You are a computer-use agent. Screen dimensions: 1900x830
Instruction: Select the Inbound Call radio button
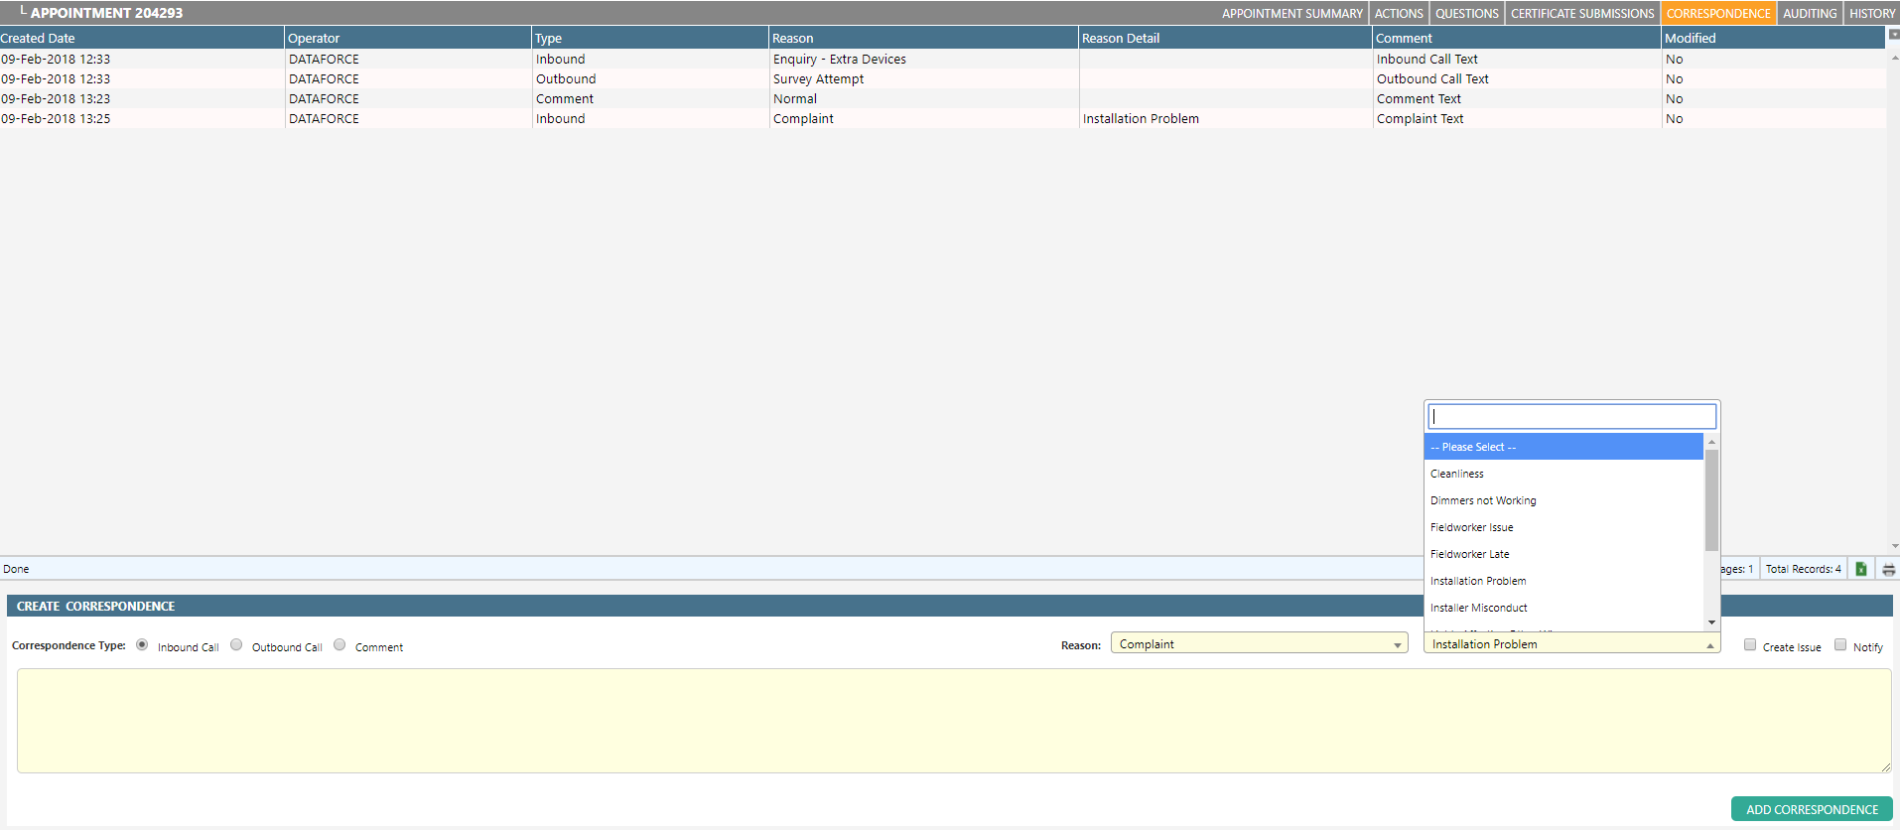(142, 645)
